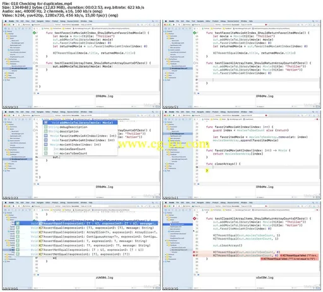The width and height of the screenshot is (323, 292).
Task: Choose addMovieToLibrary(movie: Movie) in the completion popup
Action: pyautogui.click(x=80, y=122)
